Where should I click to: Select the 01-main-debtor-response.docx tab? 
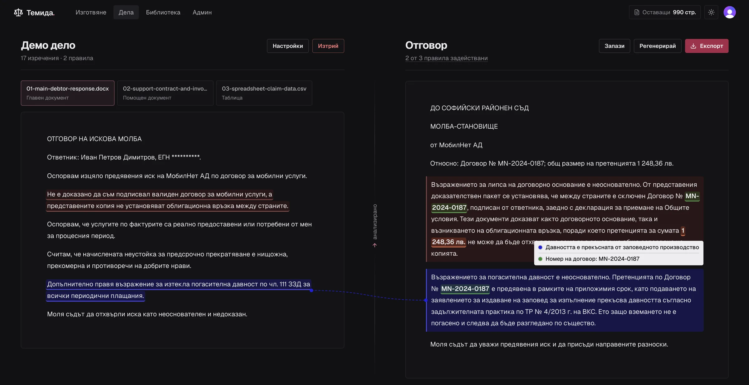[68, 93]
